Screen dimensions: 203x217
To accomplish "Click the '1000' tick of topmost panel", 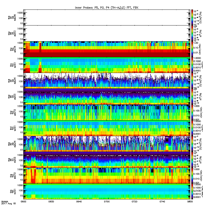I will click(x=20, y=13).
